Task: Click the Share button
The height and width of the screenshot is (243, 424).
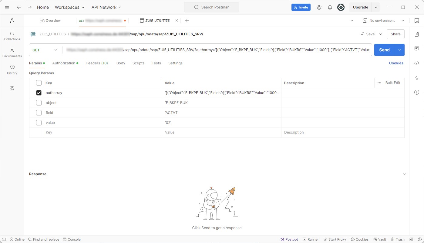Action: click(x=395, y=34)
